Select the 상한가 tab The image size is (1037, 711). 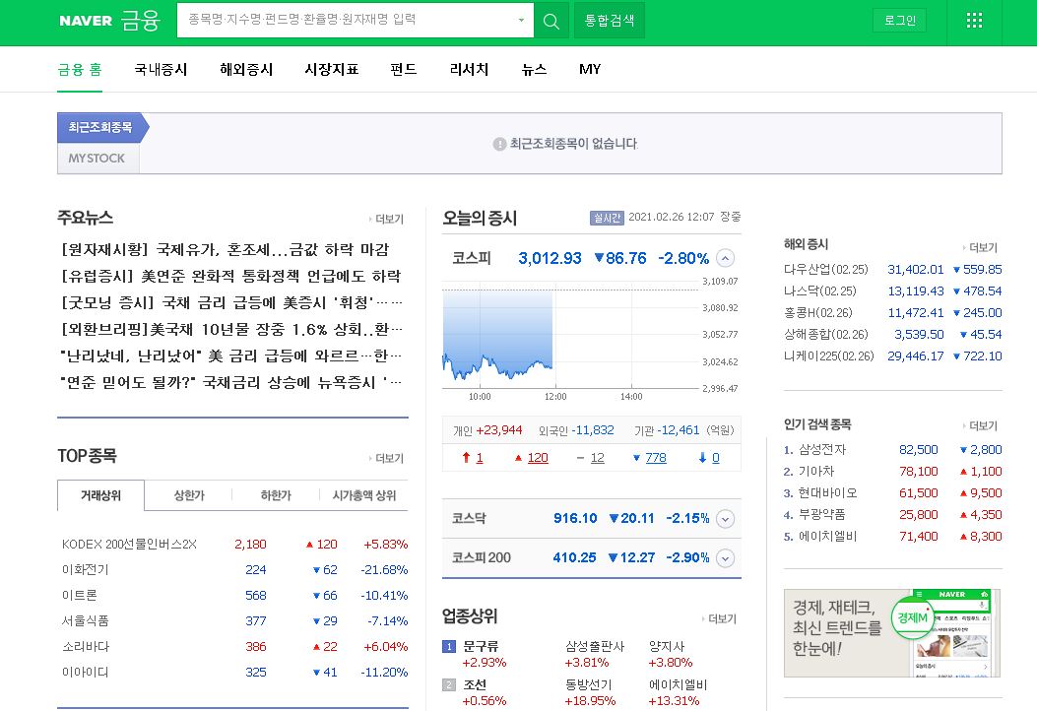pos(189,495)
